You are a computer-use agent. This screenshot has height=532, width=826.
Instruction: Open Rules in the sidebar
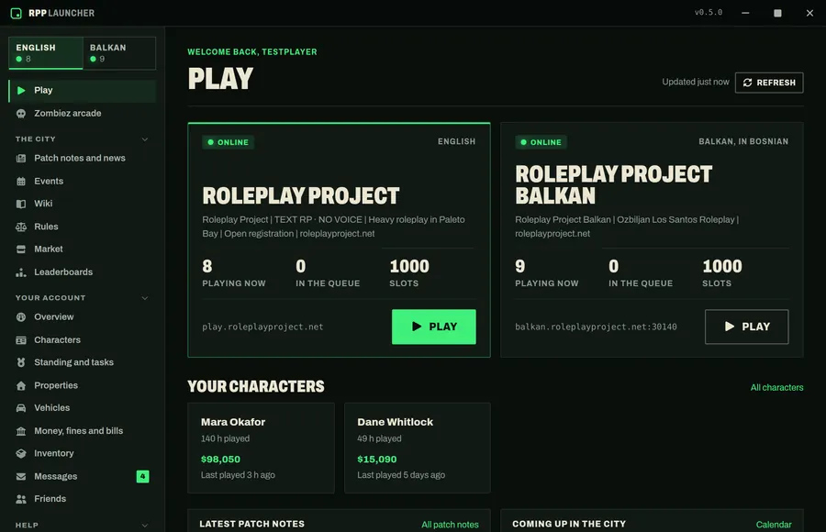[x=83, y=227]
